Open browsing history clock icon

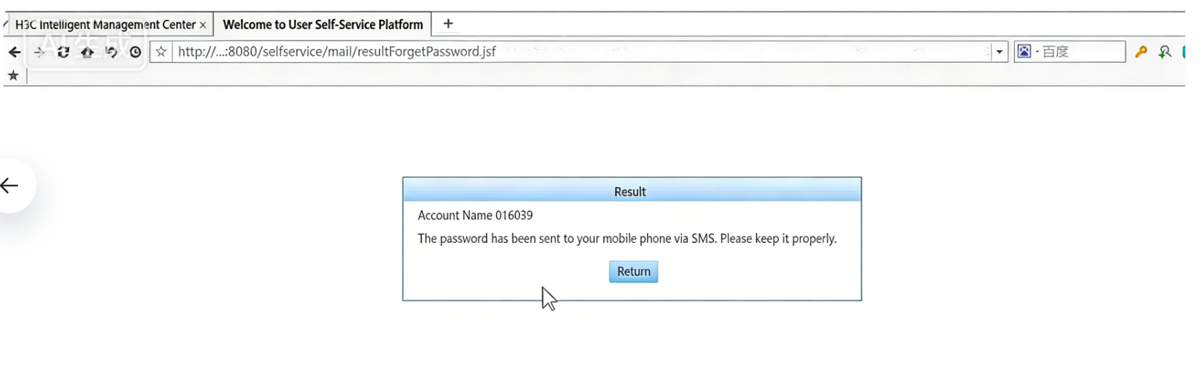coord(135,52)
